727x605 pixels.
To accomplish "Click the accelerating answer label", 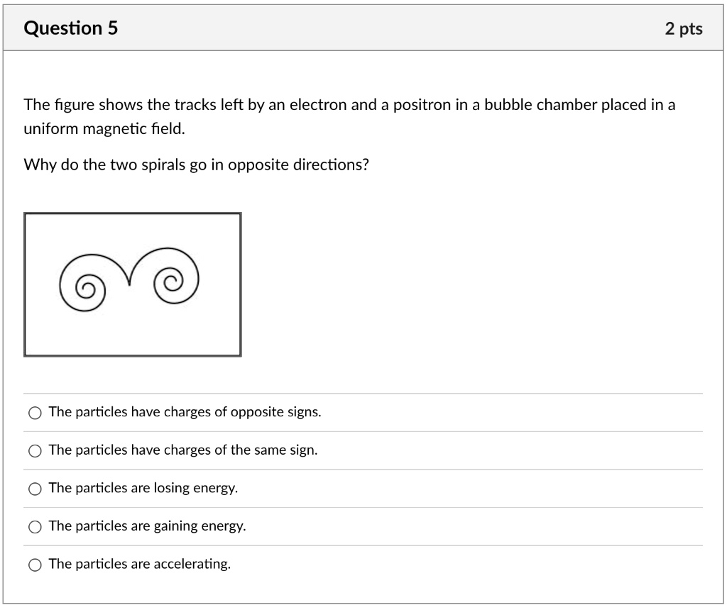I will point(139,564).
